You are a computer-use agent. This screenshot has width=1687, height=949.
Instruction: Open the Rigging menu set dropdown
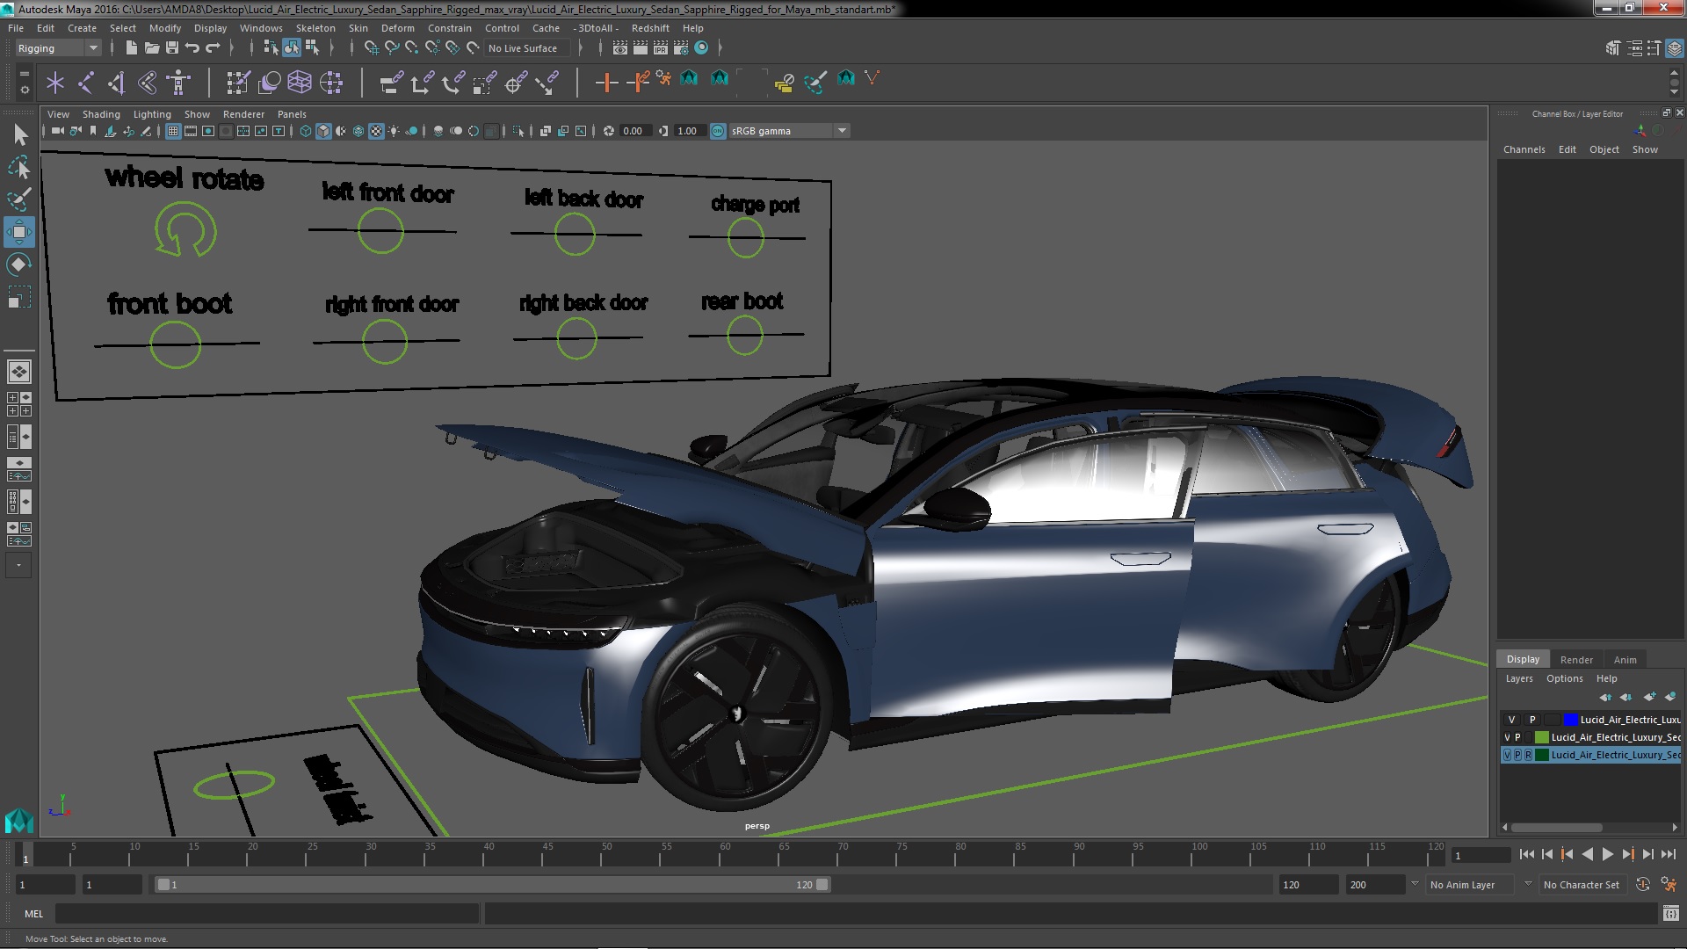pos(58,48)
